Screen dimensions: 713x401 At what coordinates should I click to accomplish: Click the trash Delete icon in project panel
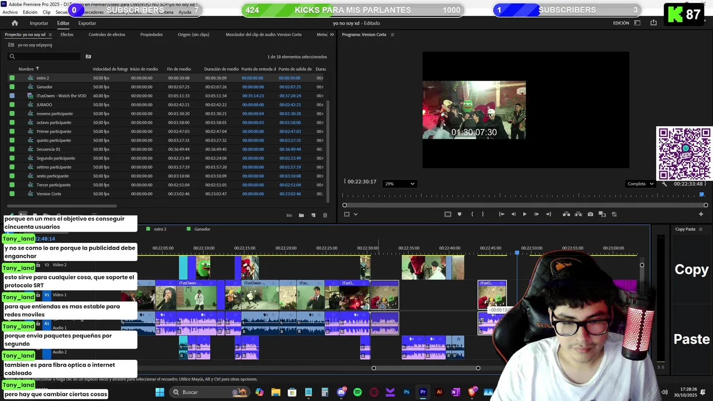[x=325, y=215]
